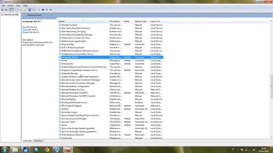Viewport: 273px width, 153px height.
Task: Select the Shell Hardware Detection service
Action: pyautogui.click(x=73, y=135)
